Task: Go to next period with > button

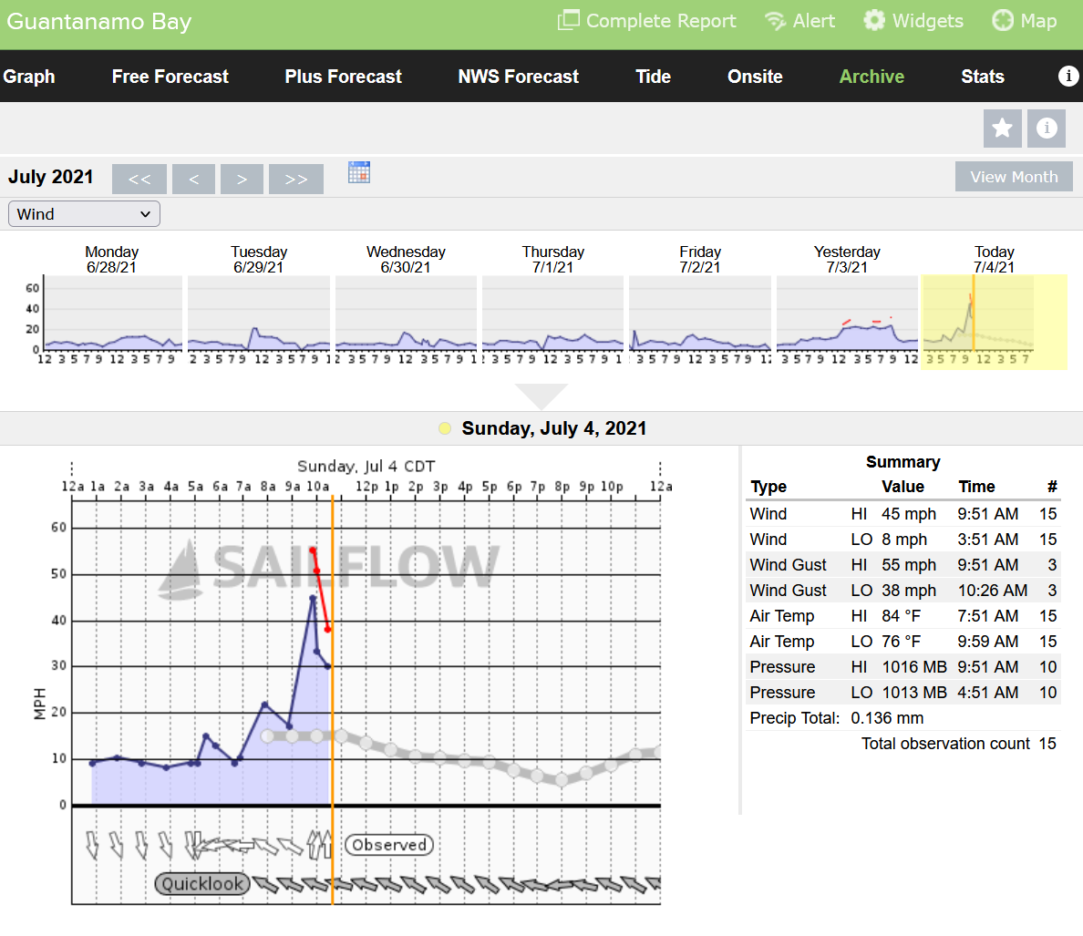Action: [242, 179]
